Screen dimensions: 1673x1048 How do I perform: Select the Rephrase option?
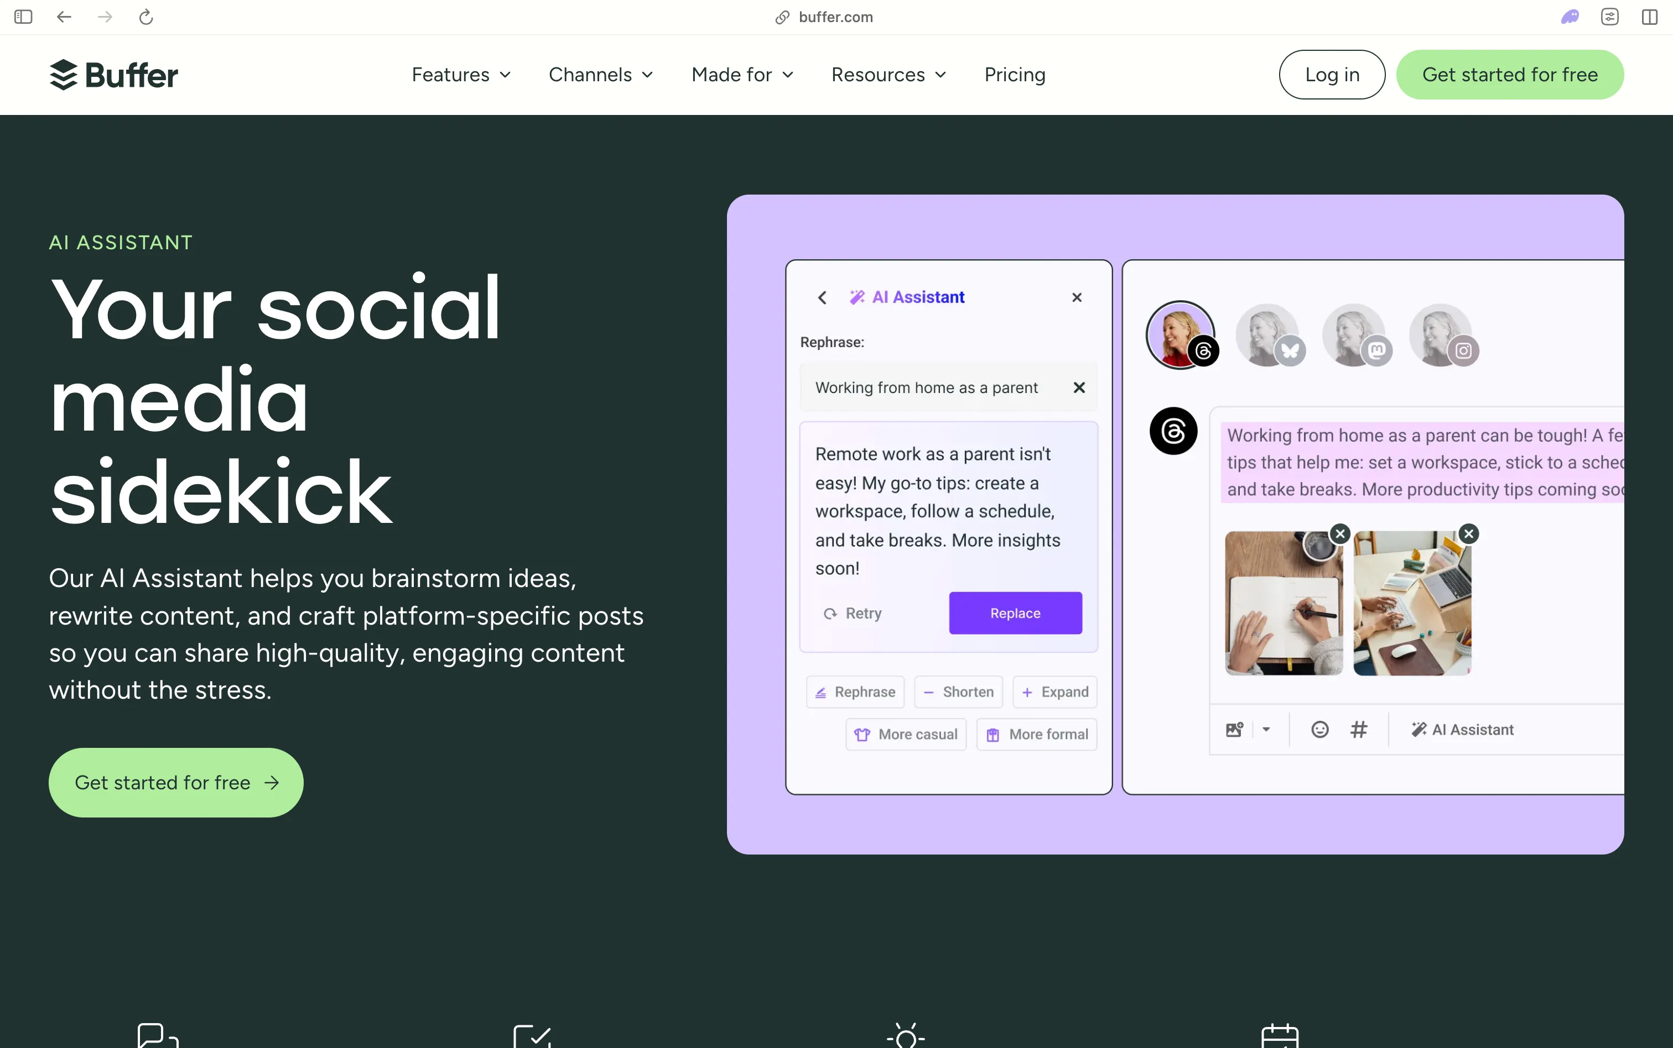pos(855,691)
